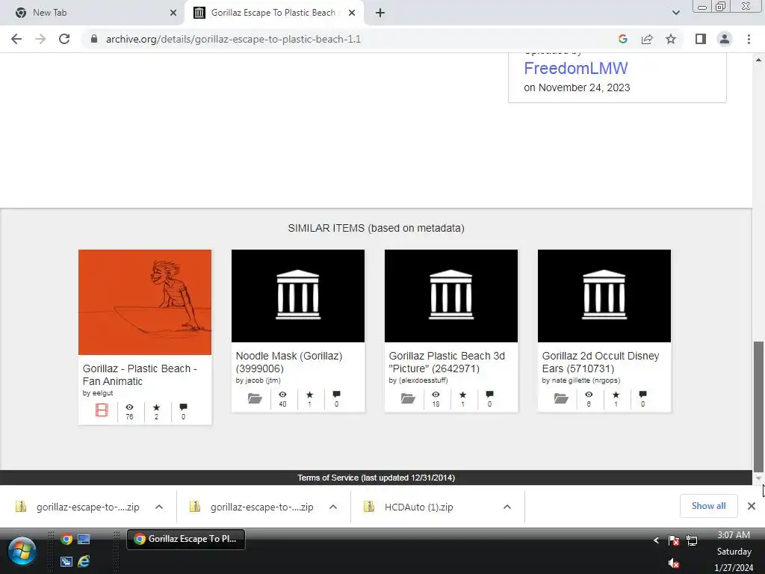Click views eye icon on Noodle Mask card
The height and width of the screenshot is (574, 765).
coord(282,395)
